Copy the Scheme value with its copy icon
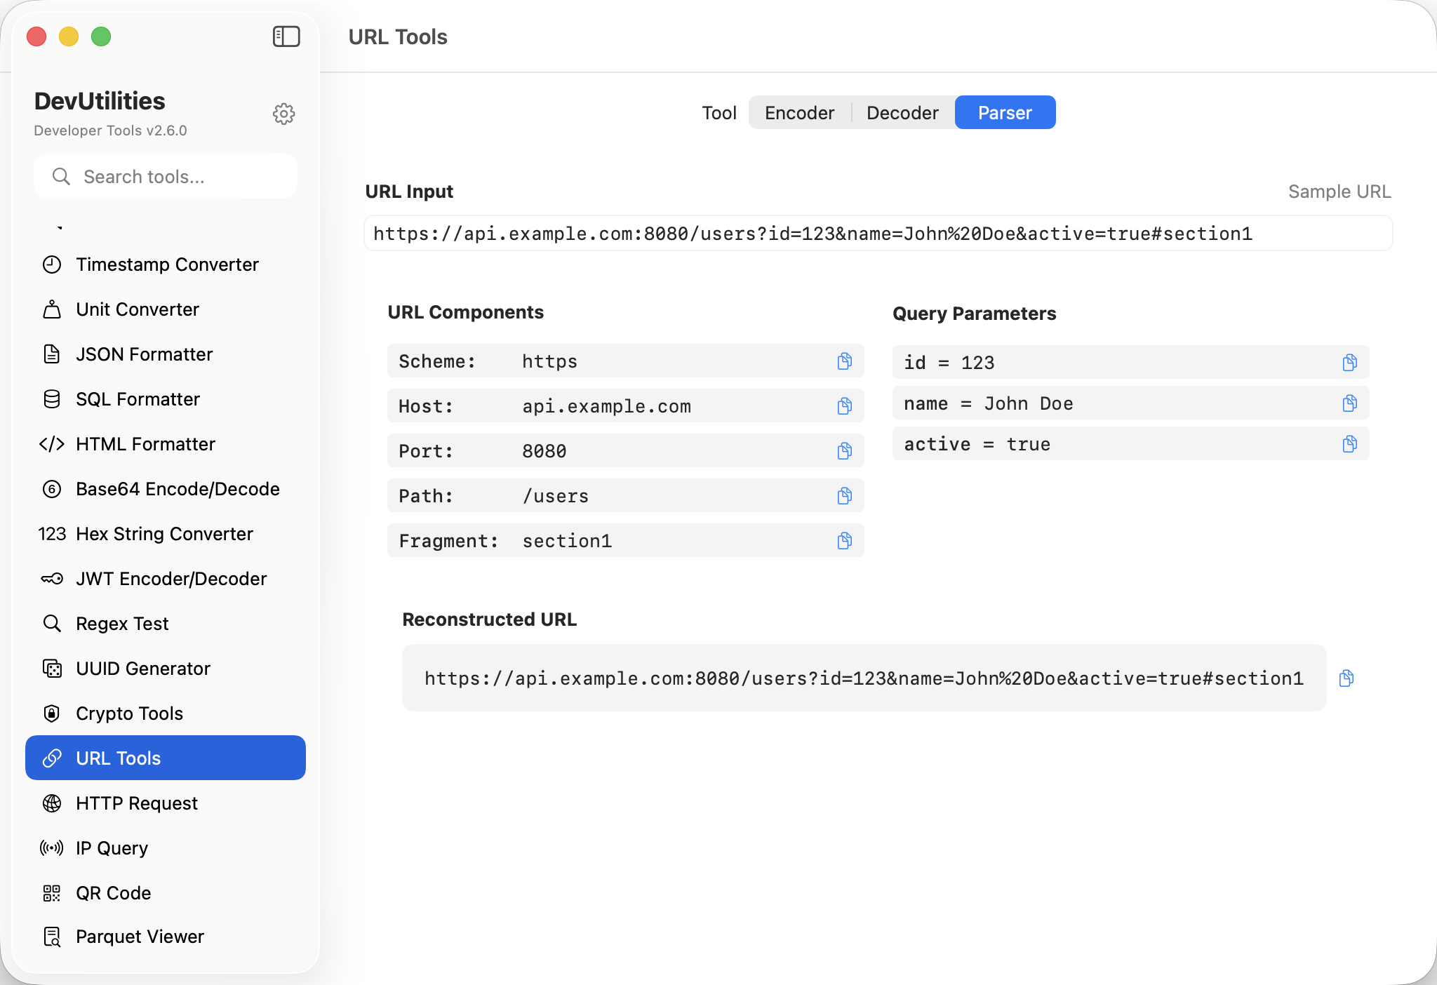This screenshot has height=985, width=1437. (x=844, y=361)
